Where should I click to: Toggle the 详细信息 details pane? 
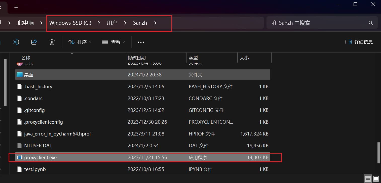(x=359, y=42)
